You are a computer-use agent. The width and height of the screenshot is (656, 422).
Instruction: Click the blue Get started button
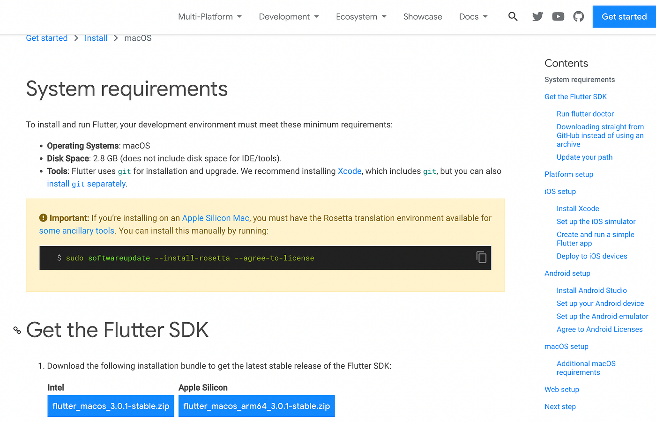[x=624, y=16]
